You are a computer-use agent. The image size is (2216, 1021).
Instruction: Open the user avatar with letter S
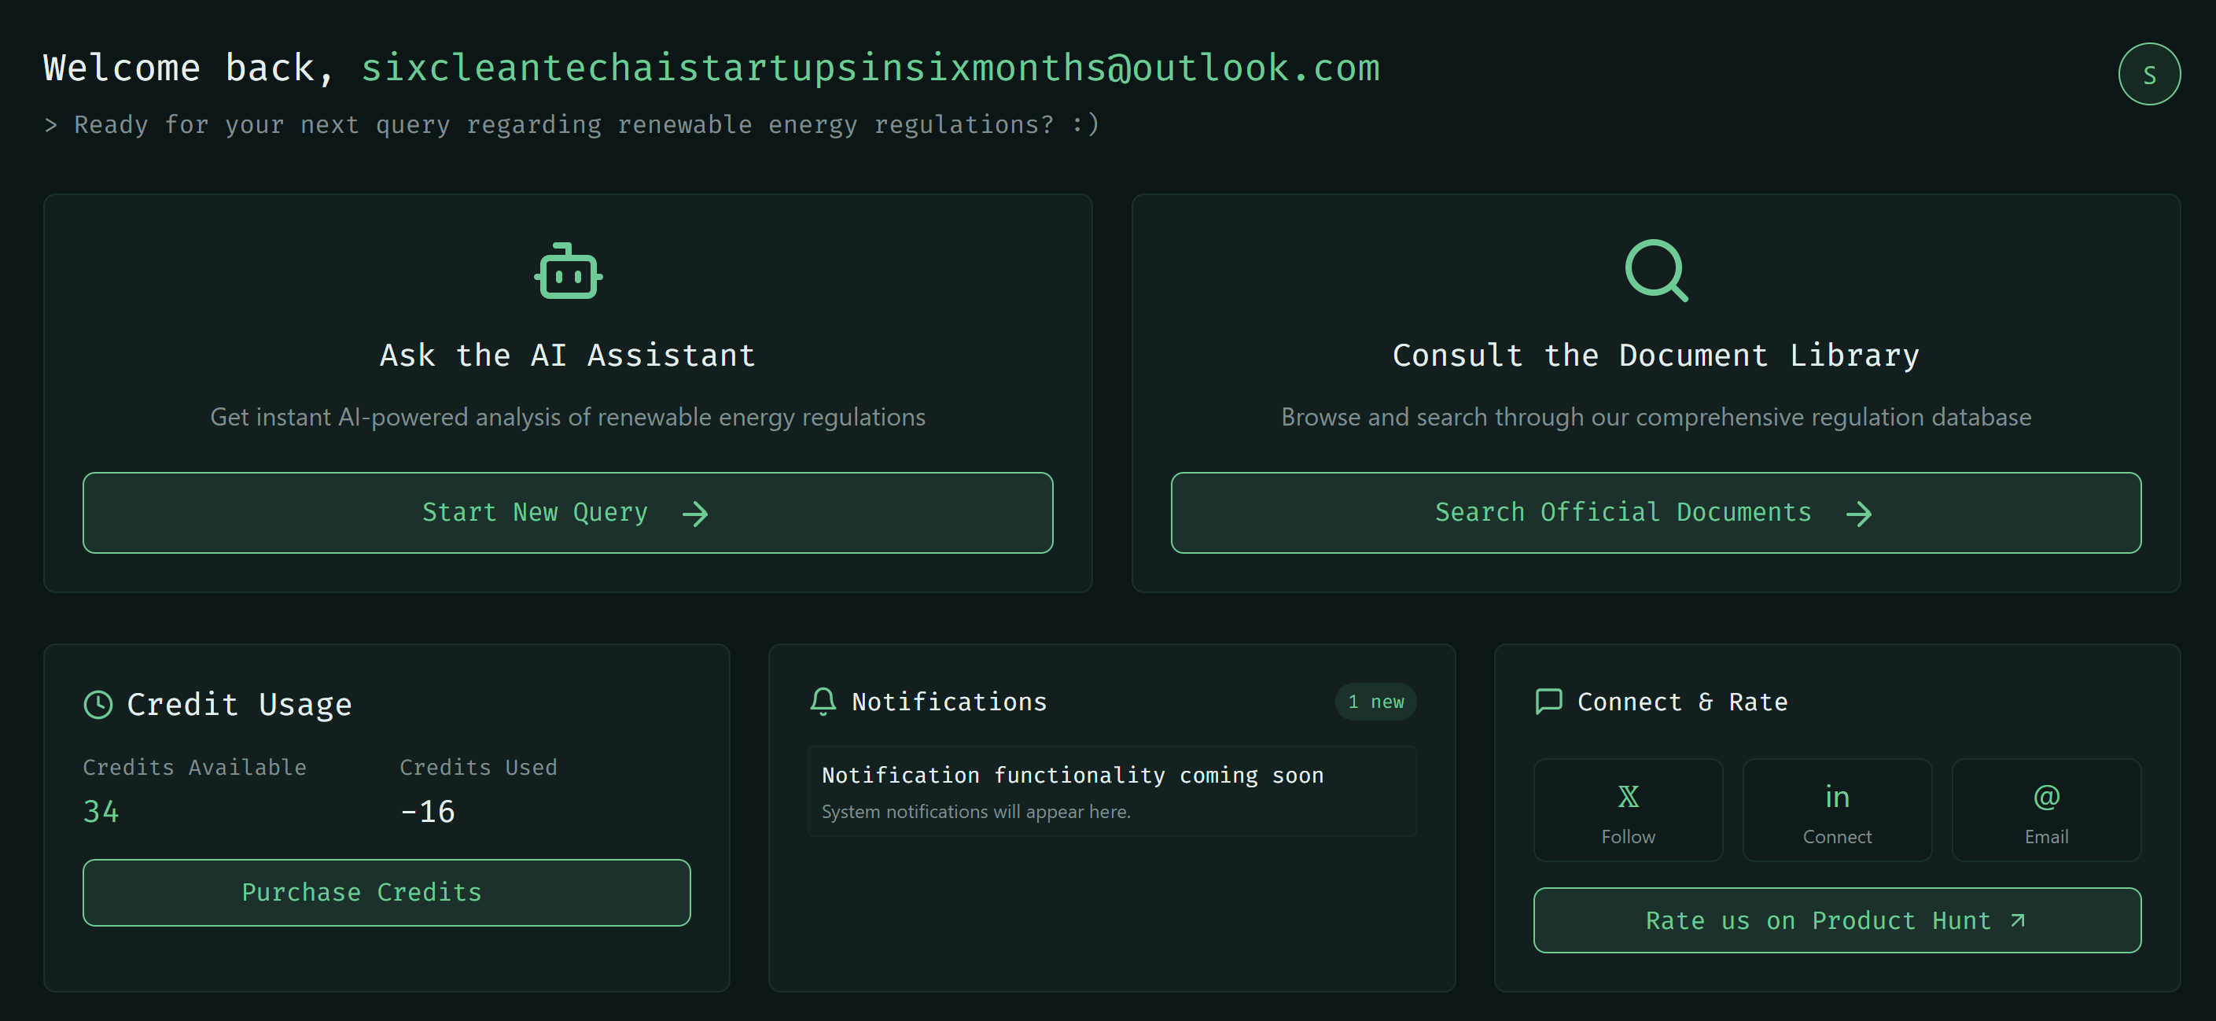[2148, 75]
